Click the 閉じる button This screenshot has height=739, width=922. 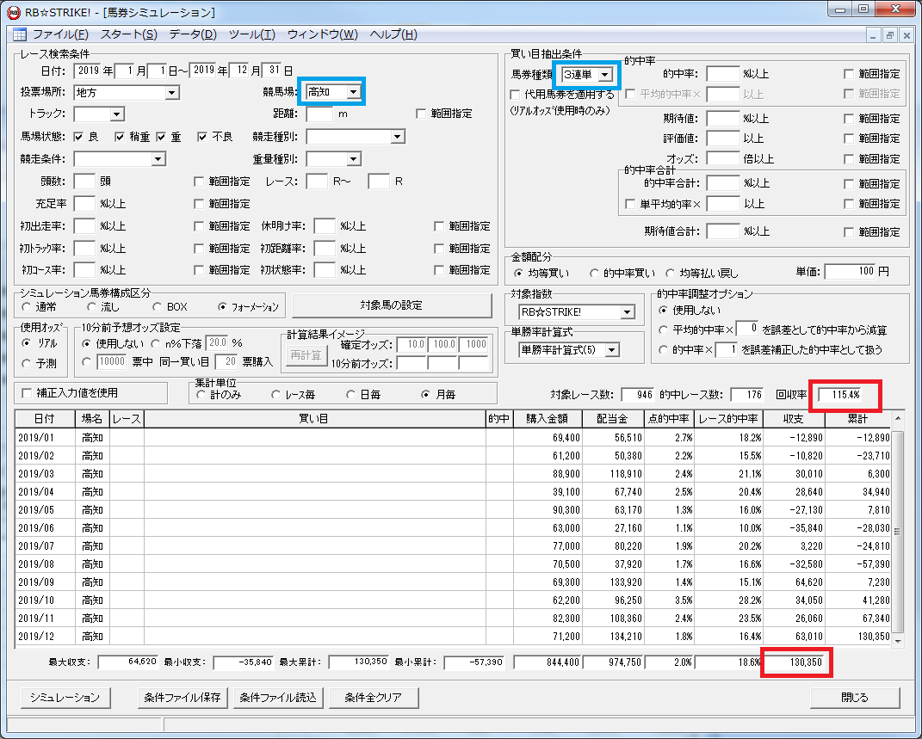[x=855, y=698]
